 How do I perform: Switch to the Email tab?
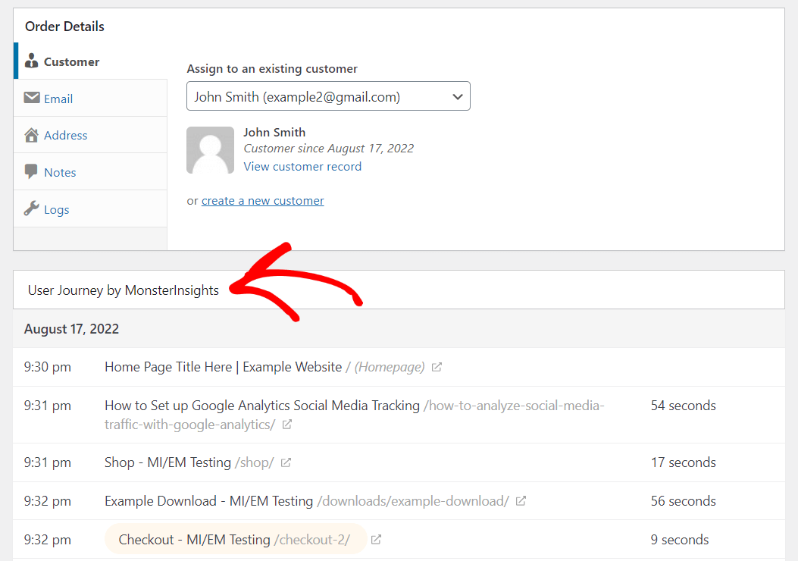click(58, 98)
